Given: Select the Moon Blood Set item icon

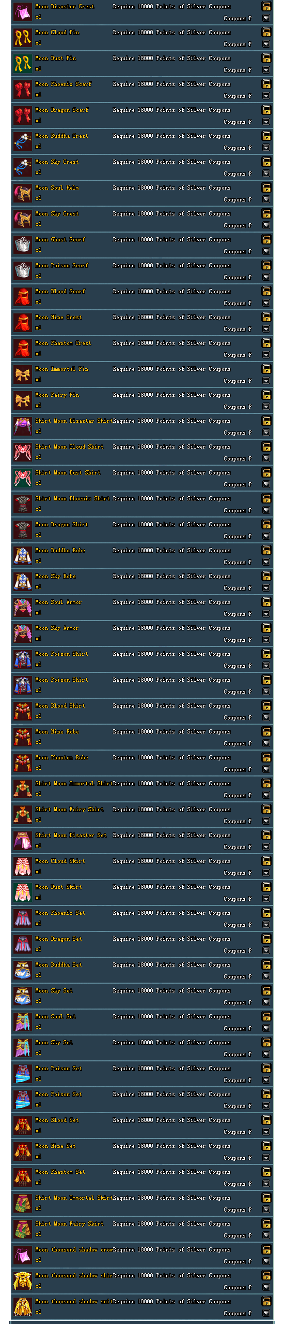Looking at the screenshot, I should [22, 1126].
